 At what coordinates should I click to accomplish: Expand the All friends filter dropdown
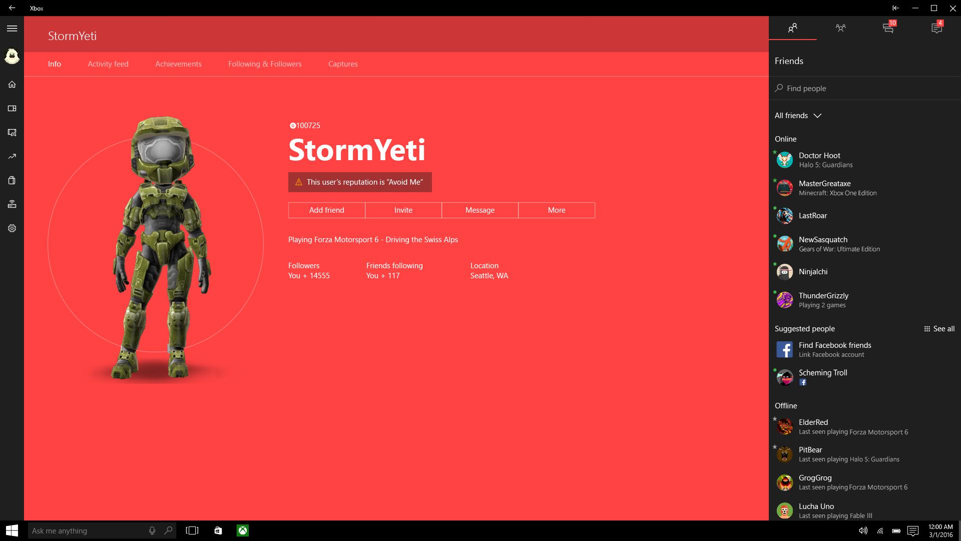pos(798,116)
